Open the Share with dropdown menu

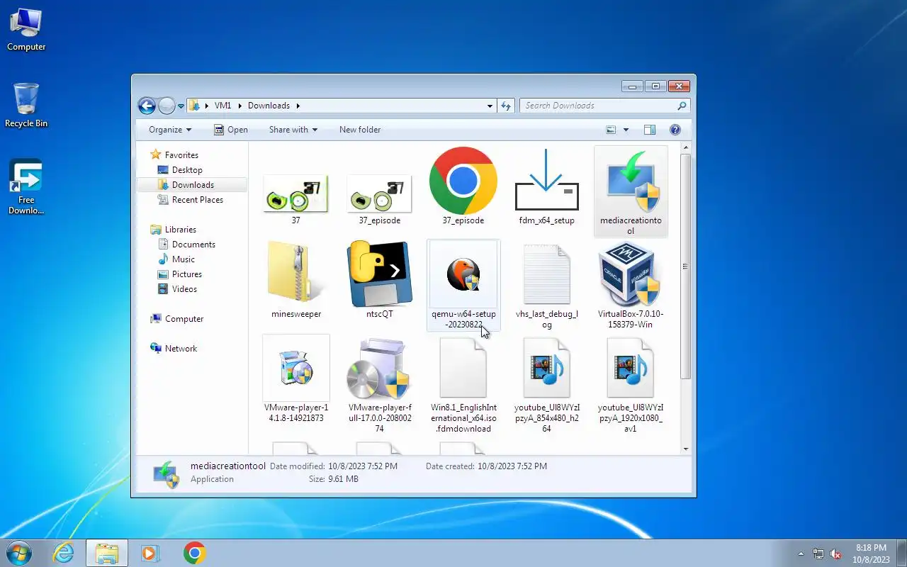pos(293,130)
